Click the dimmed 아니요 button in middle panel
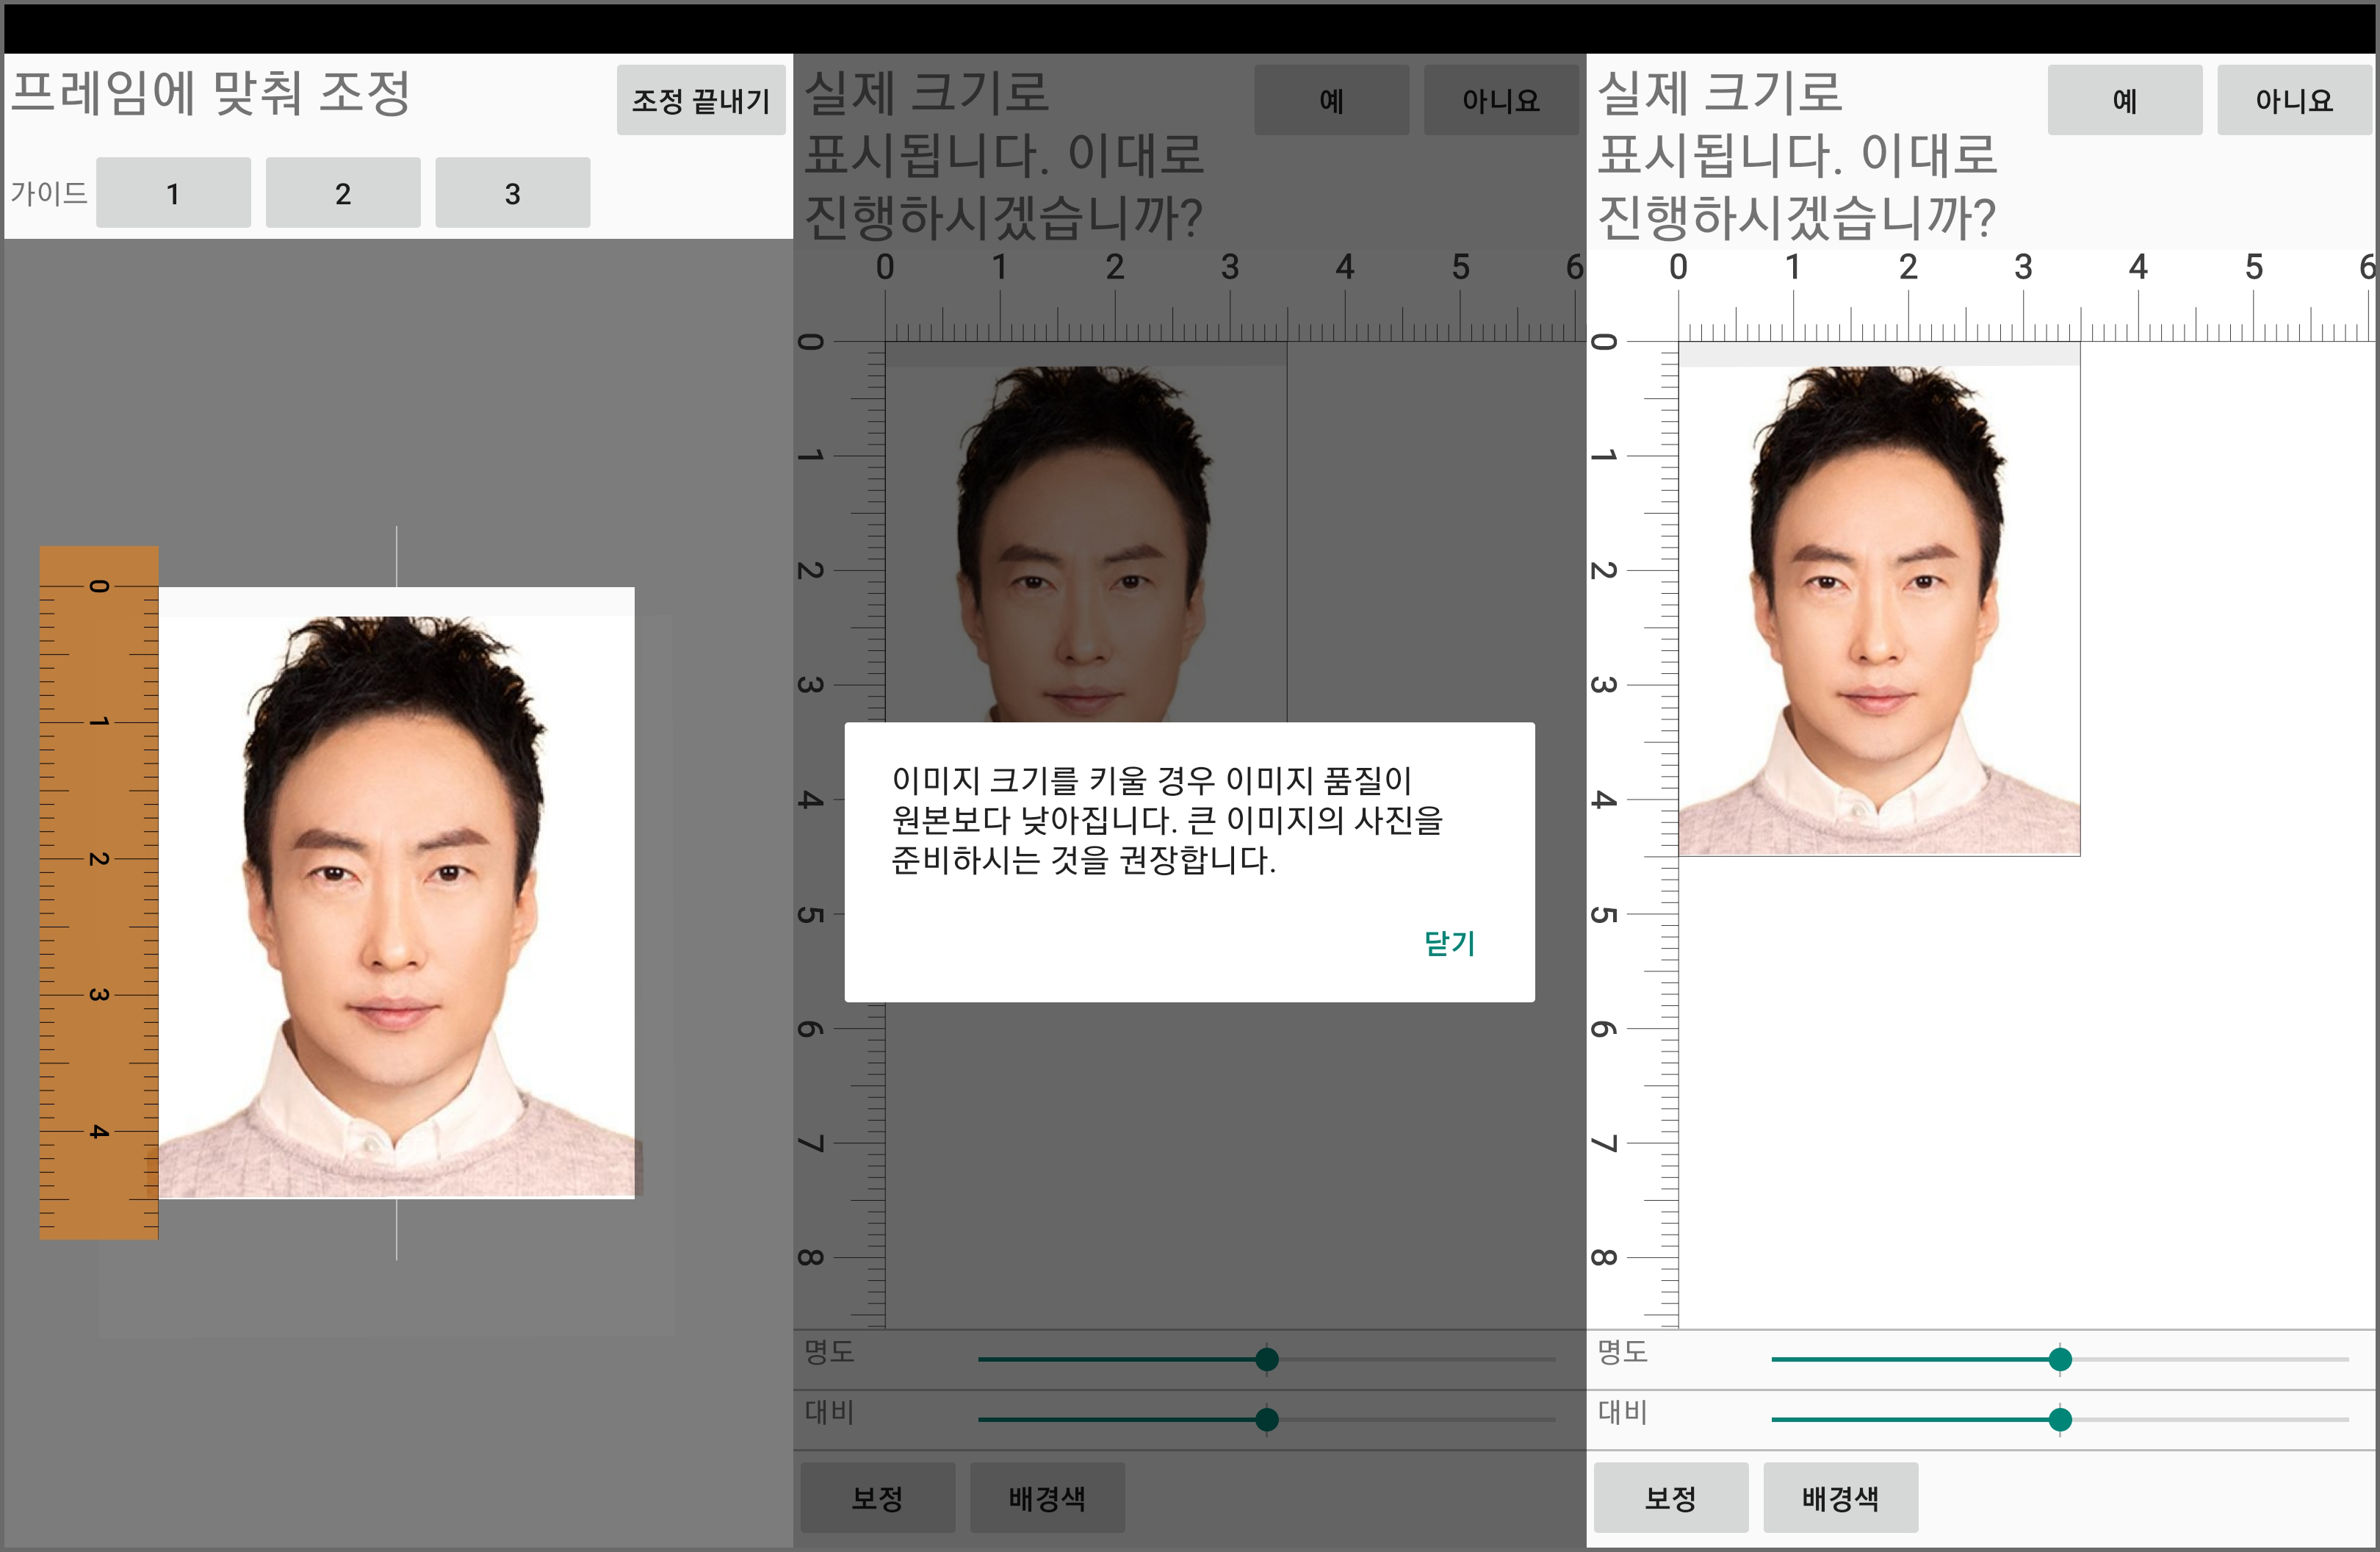The image size is (2380, 1552). [x=1501, y=100]
